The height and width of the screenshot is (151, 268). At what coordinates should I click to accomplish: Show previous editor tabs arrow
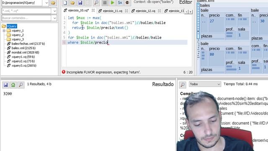pyautogui.click(x=186, y=12)
